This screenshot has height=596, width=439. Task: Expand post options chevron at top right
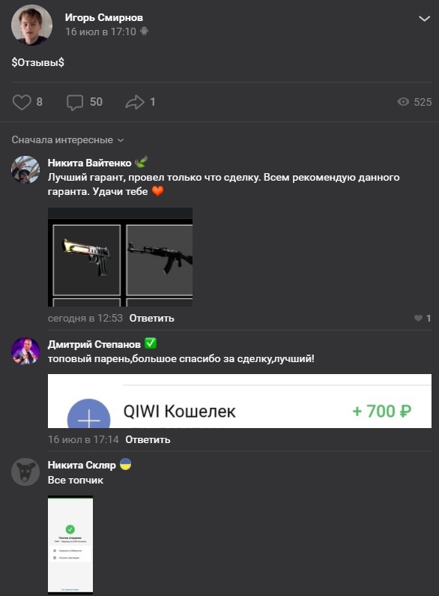424,19
